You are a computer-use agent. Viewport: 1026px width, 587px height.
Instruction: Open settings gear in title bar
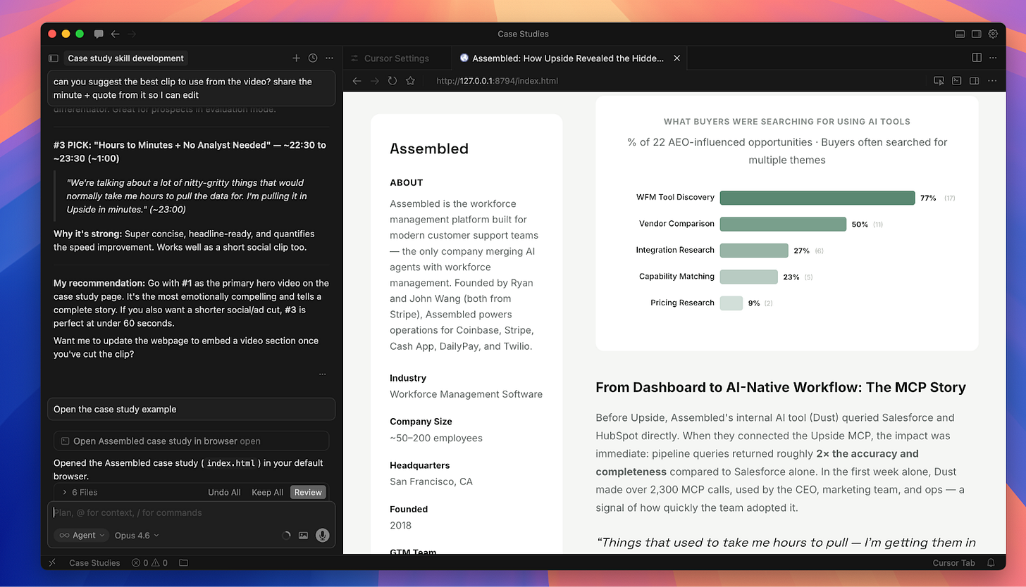coord(993,34)
